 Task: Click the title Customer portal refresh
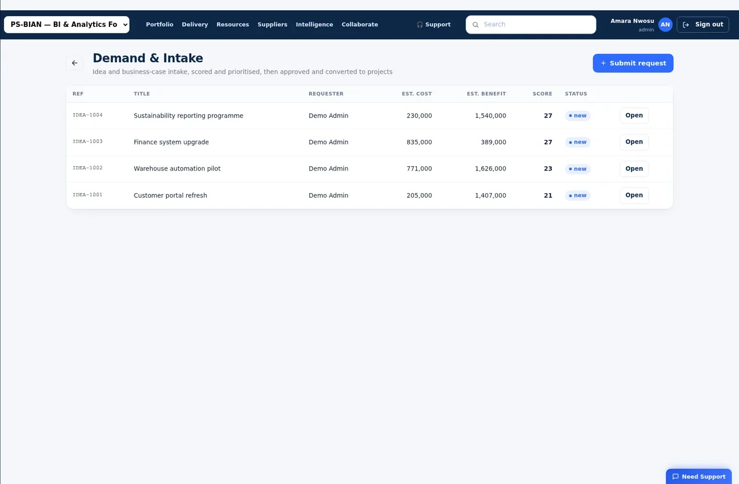coord(170,195)
